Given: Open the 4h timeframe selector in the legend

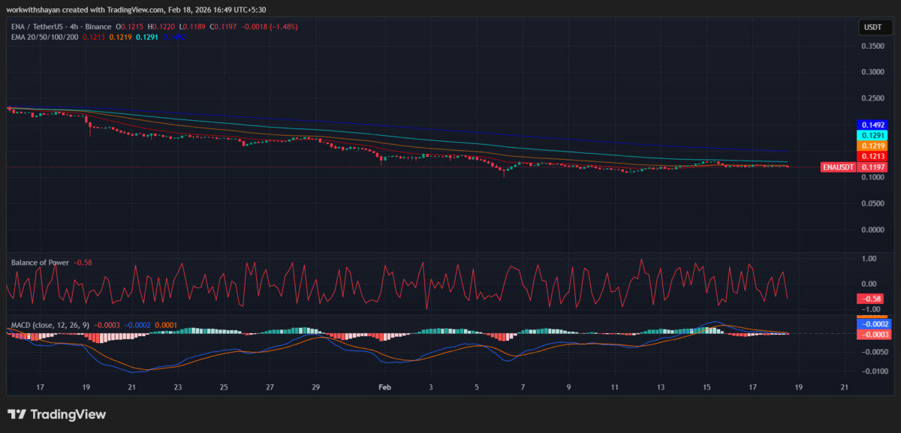Looking at the screenshot, I should coord(74,26).
